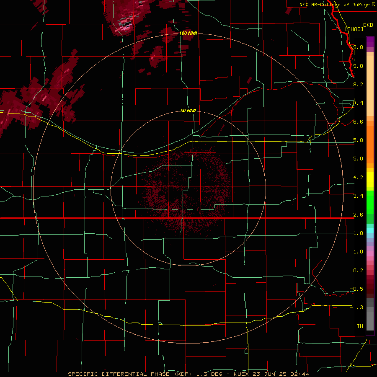This screenshot has width=377, height=377.
Task: Pick the yellow segment of the color bar
Action: (x=370, y=179)
